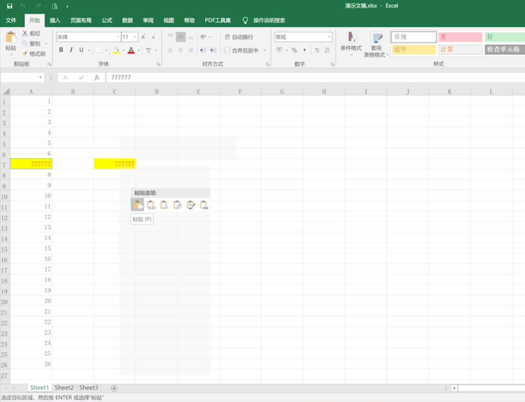Image resolution: width=525 pixels, height=402 pixels.
Task: Expand Merge & Center (合并后居中) dropdown arrow
Action: 265,50
